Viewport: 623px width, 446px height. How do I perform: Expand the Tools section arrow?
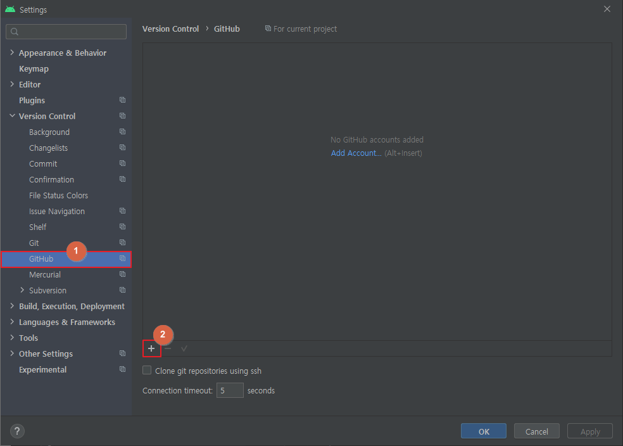(x=12, y=338)
